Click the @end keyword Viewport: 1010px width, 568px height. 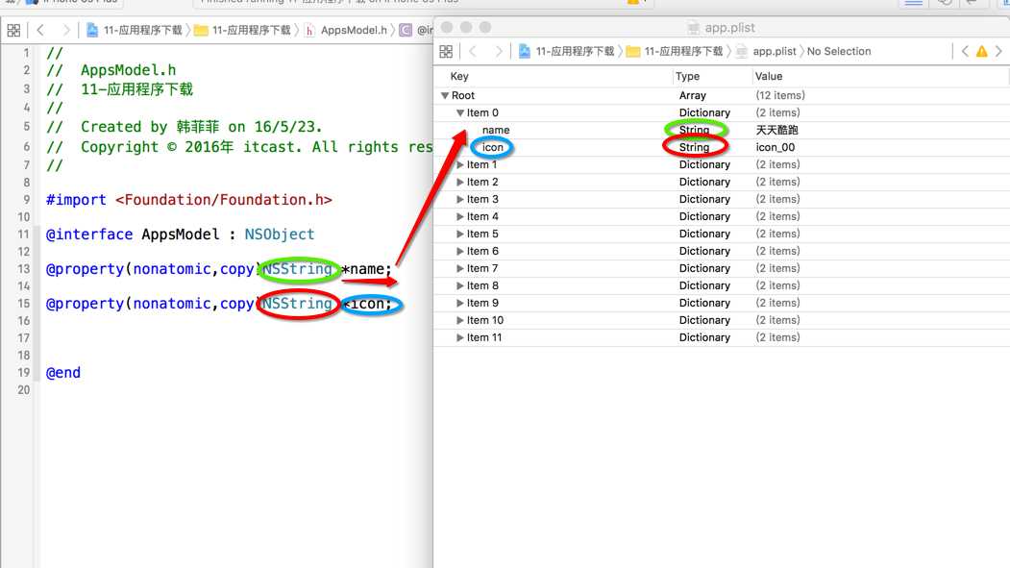(x=63, y=373)
